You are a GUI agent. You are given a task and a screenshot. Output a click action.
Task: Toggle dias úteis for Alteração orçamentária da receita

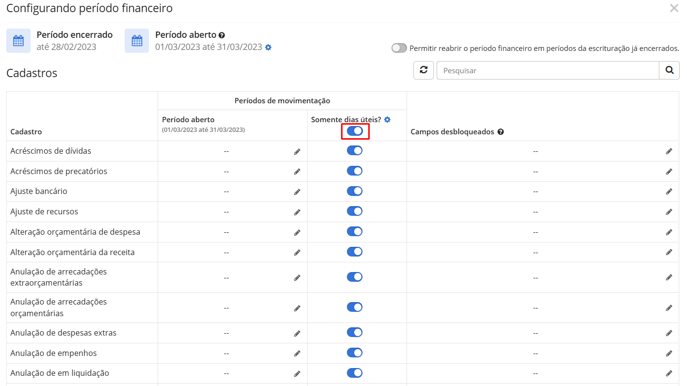(355, 252)
